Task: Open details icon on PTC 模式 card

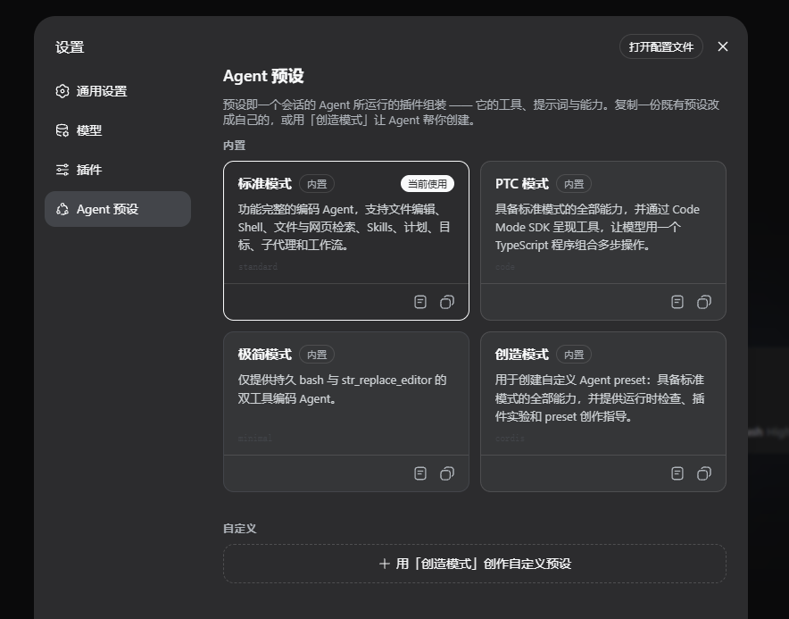Action: 677,302
